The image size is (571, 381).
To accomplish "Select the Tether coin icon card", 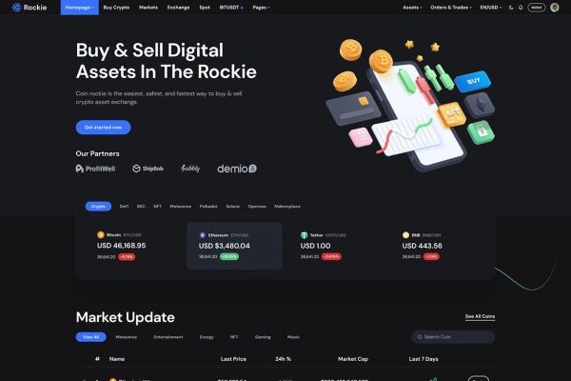I will coord(305,235).
